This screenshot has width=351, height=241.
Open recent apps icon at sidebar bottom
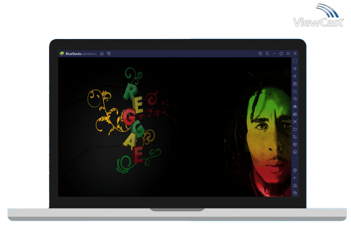[295, 193]
